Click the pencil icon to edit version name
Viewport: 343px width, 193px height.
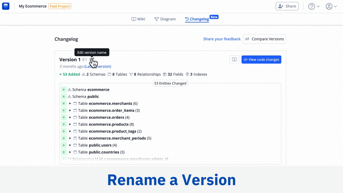pos(92,60)
